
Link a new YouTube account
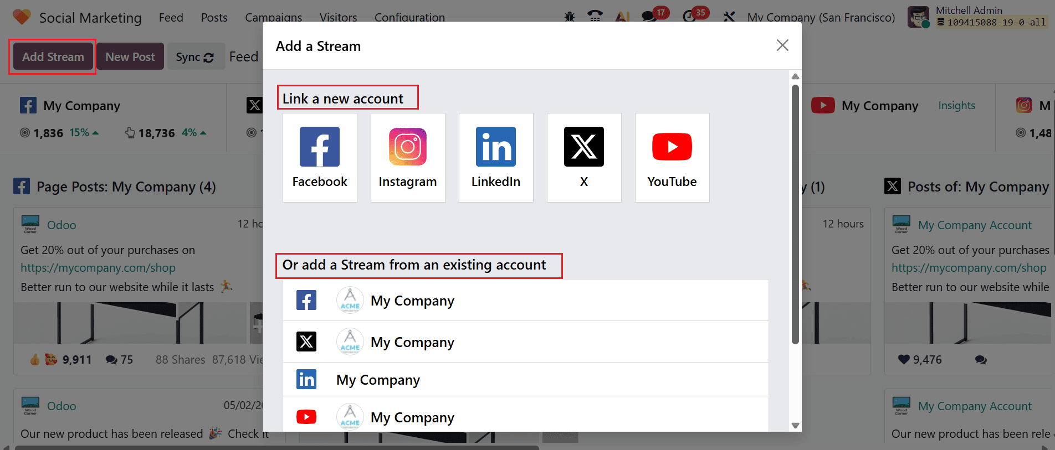click(x=672, y=158)
